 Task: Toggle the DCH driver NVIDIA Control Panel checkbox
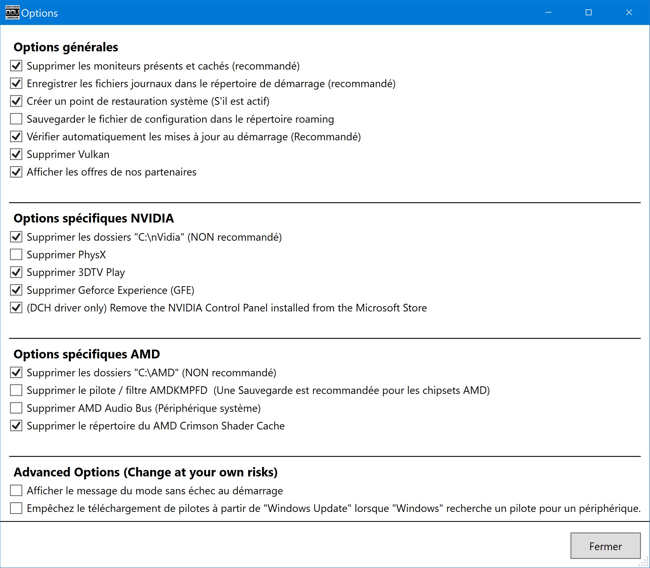point(16,308)
